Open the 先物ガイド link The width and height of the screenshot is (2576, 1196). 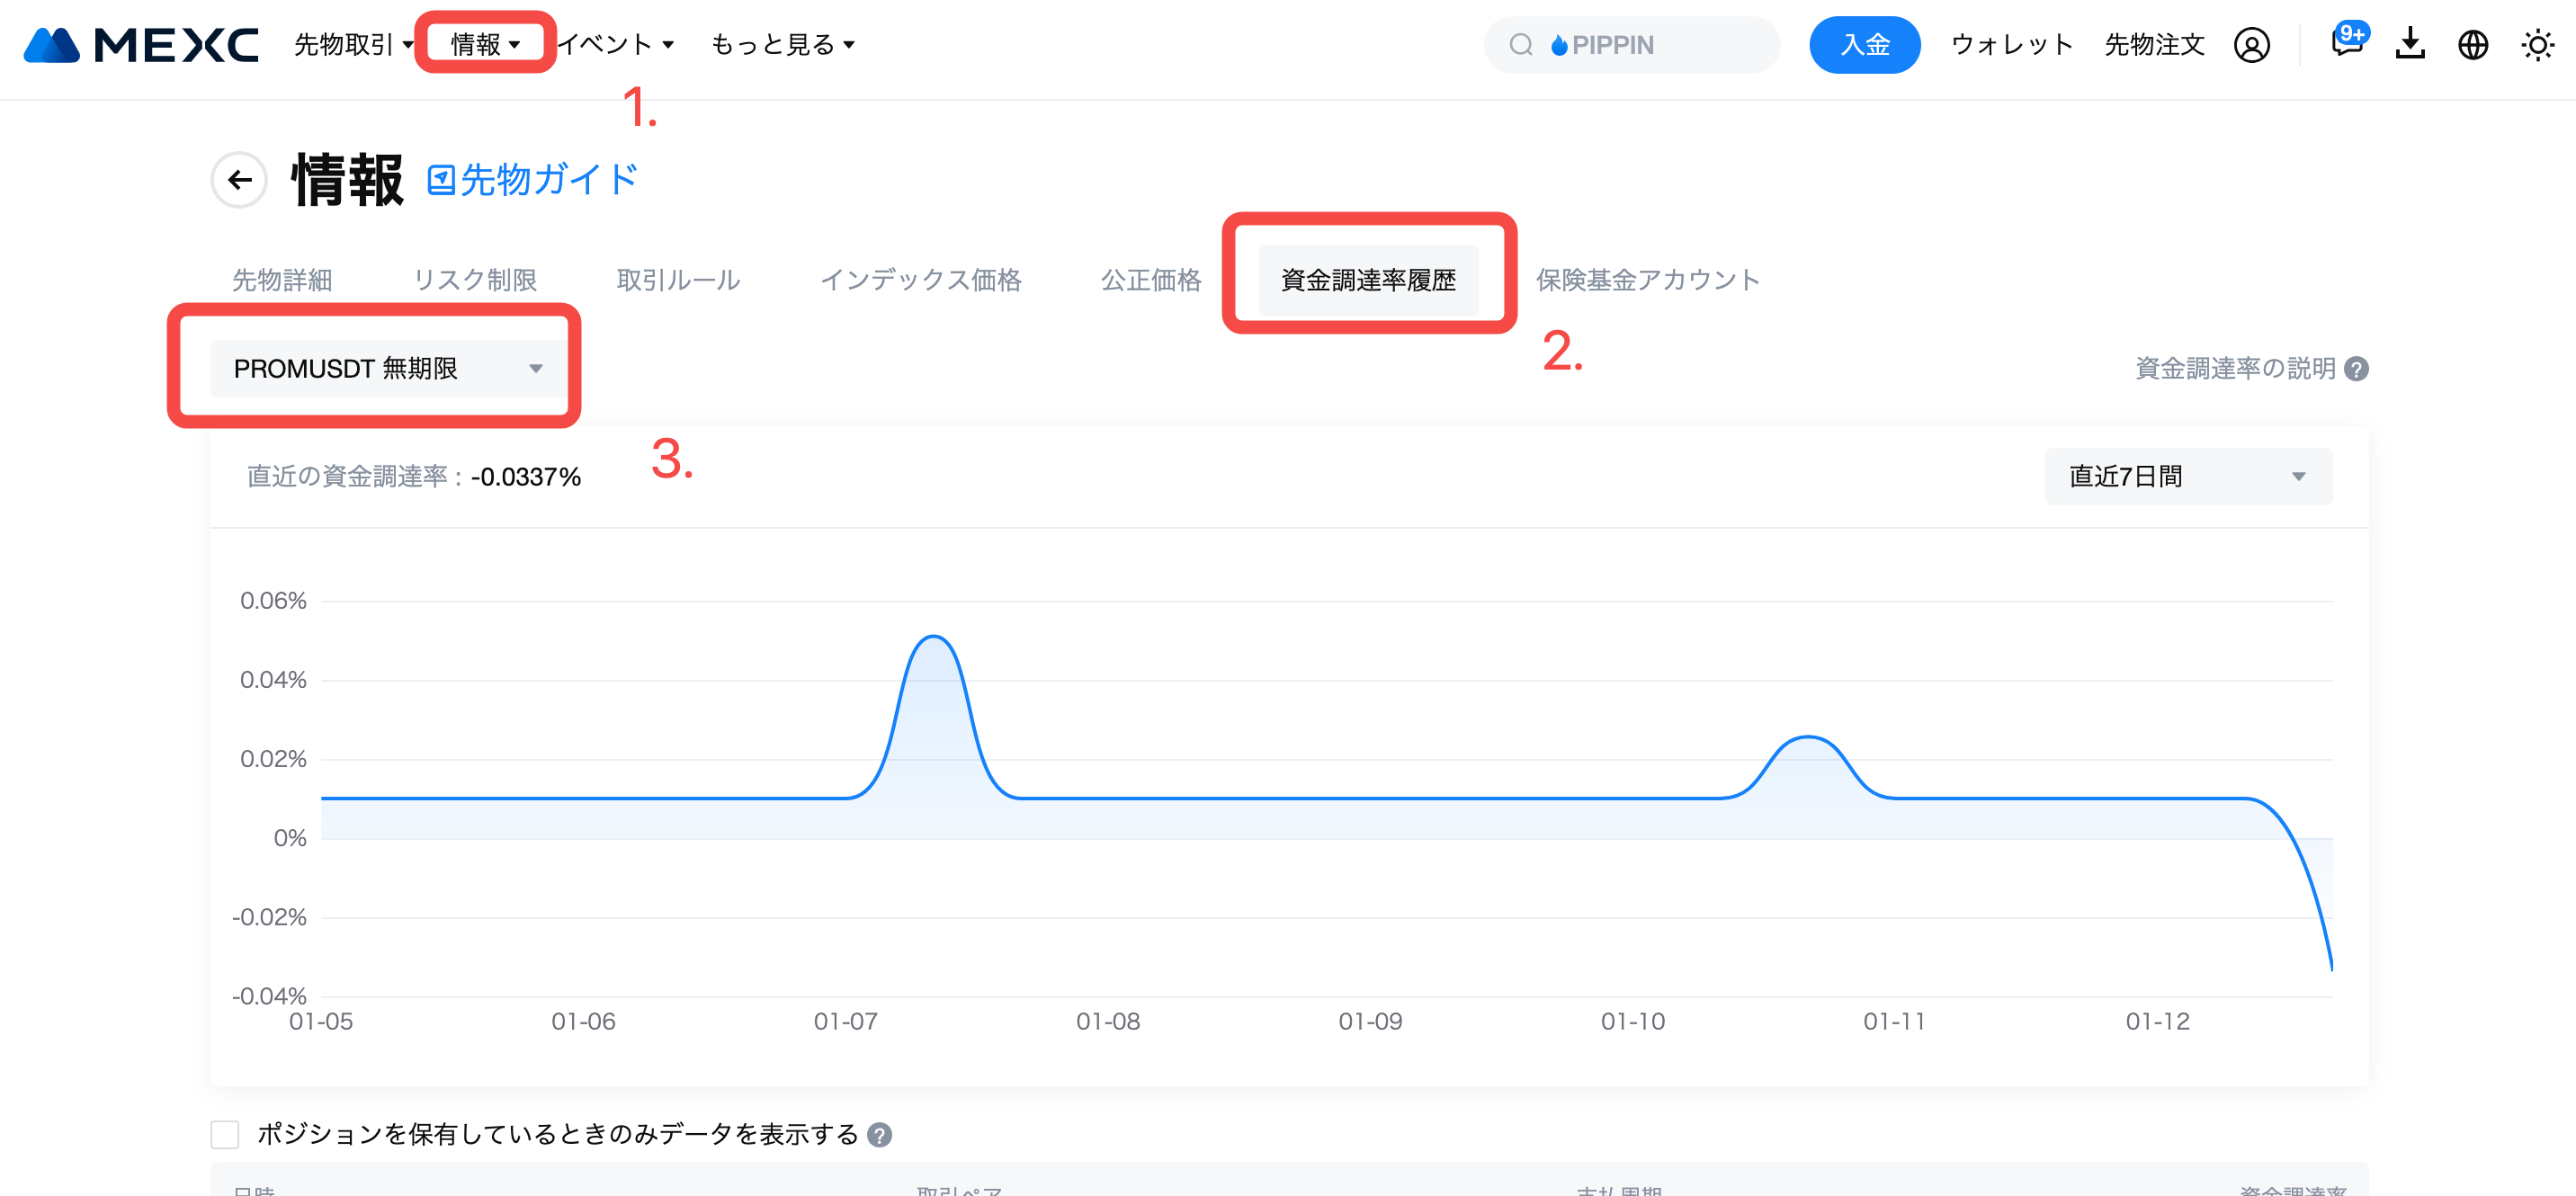[533, 180]
